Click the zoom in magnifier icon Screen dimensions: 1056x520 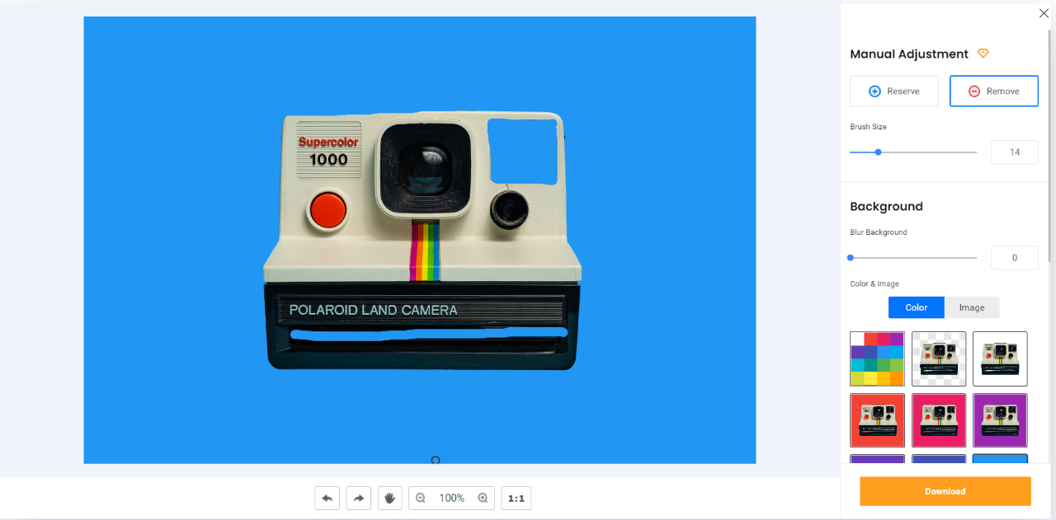483,498
